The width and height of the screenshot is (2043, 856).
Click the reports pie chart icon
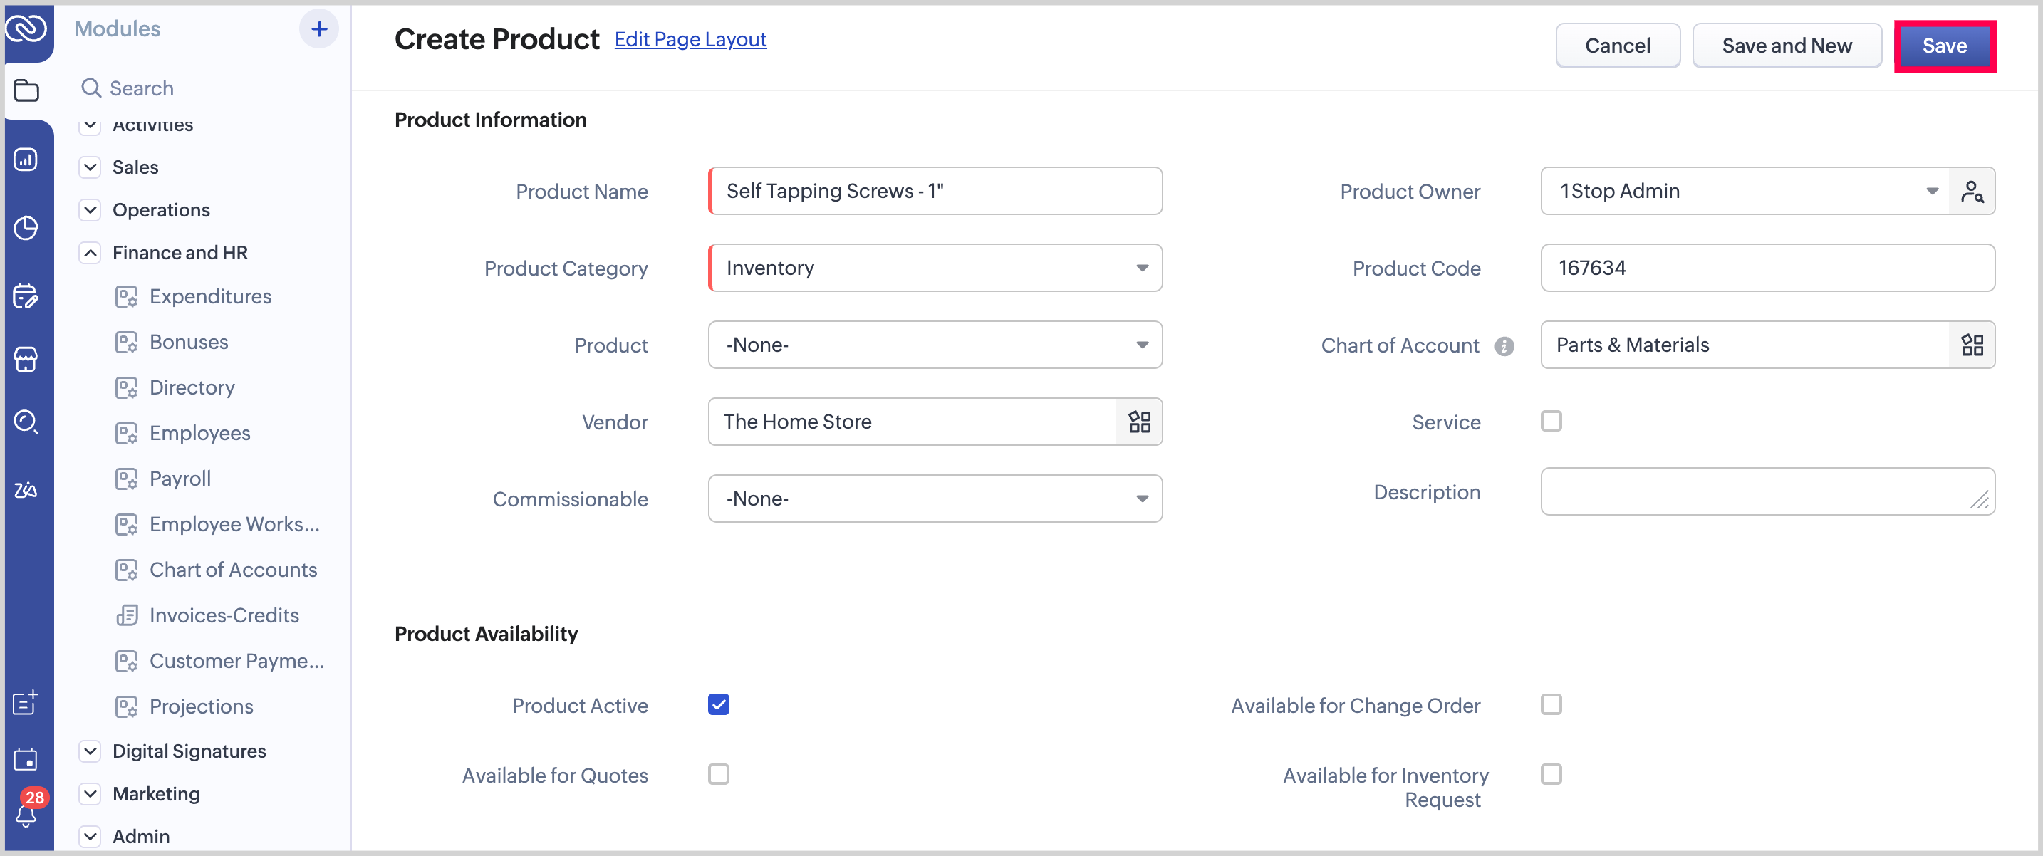pyautogui.click(x=26, y=229)
